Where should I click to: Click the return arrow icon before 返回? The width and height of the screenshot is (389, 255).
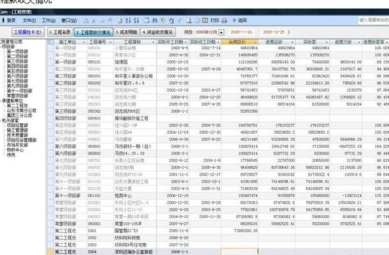coord(234,20)
